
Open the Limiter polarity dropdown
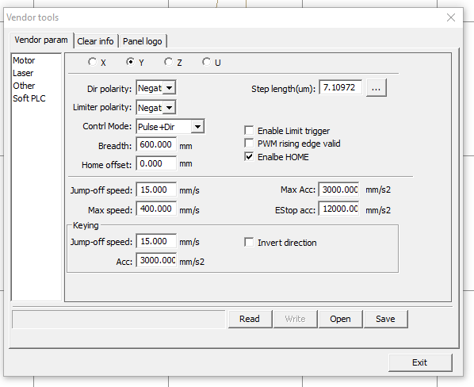[x=170, y=107]
